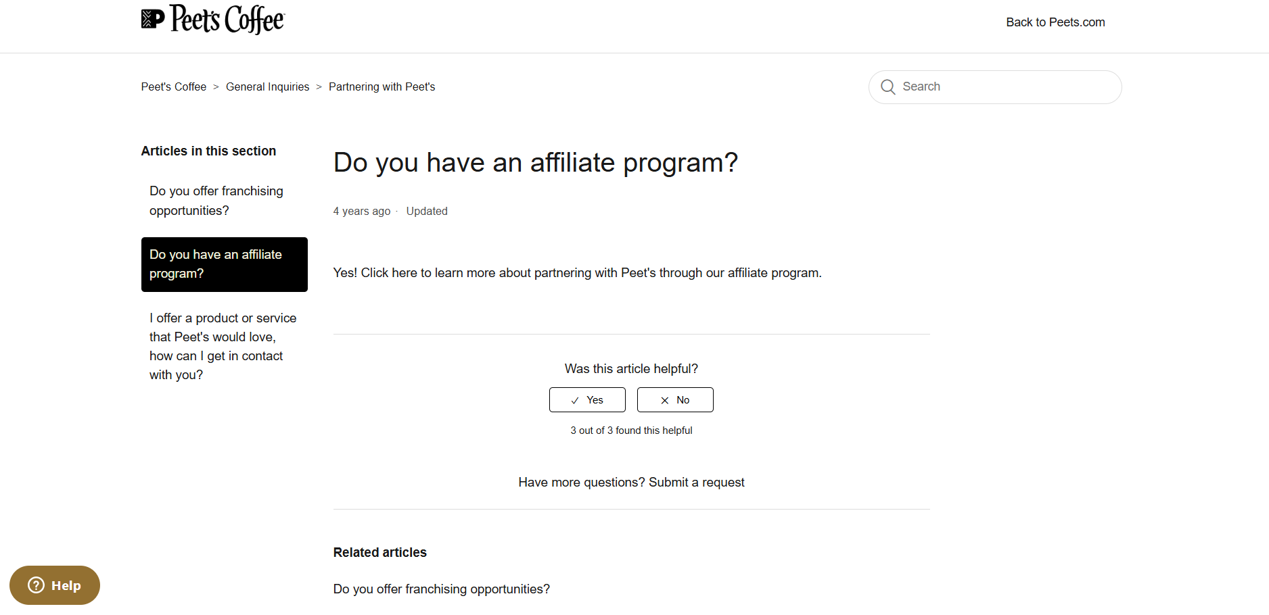Click the Peet's Coffee logo
Image resolution: width=1269 pixels, height=615 pixels.
212,20
